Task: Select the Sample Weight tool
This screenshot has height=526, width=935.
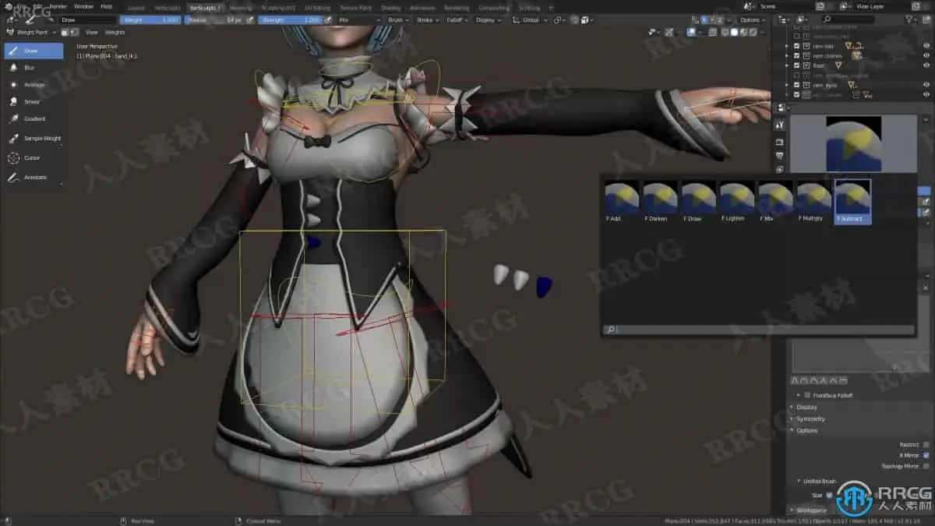Action: (34, 139)
